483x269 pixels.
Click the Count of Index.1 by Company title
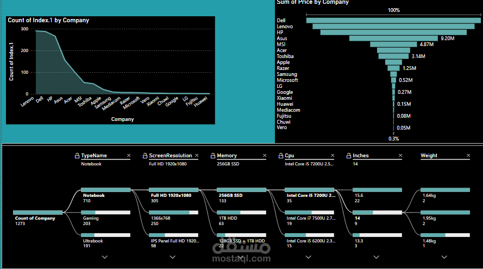click(x=48, y=20)
